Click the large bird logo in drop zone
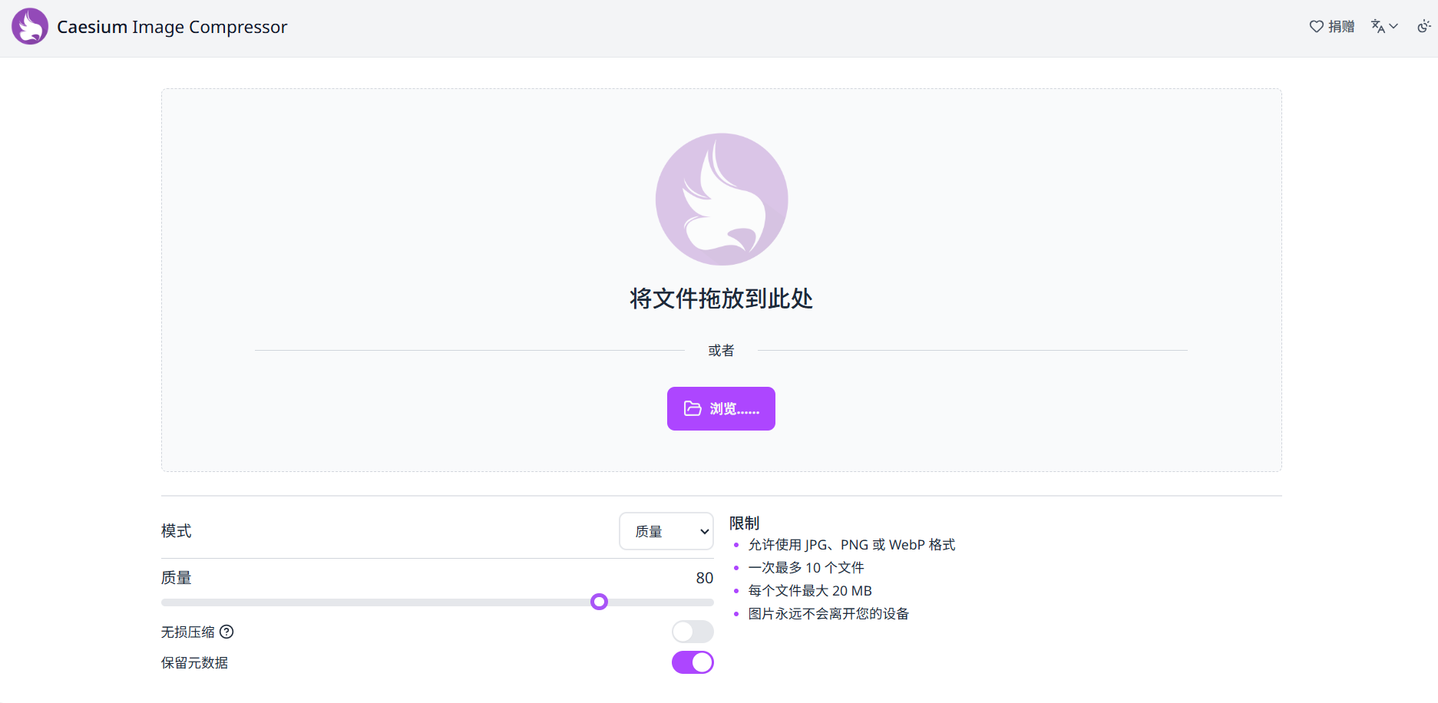1438x703 pixels. [x=721, y=200]
